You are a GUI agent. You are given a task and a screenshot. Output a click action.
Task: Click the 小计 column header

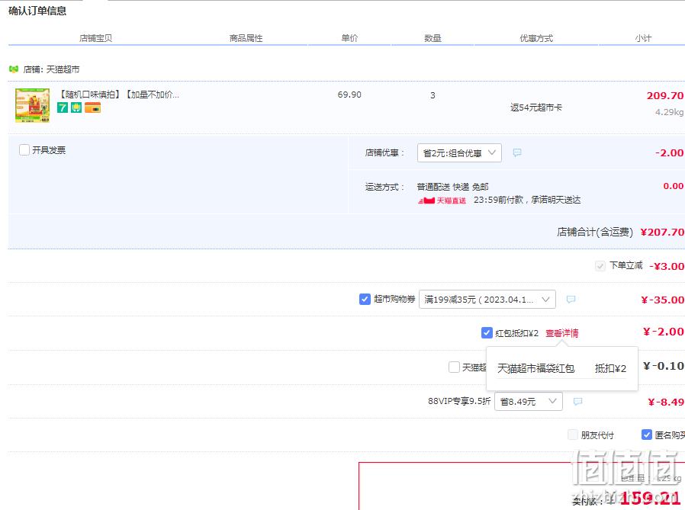643,38
